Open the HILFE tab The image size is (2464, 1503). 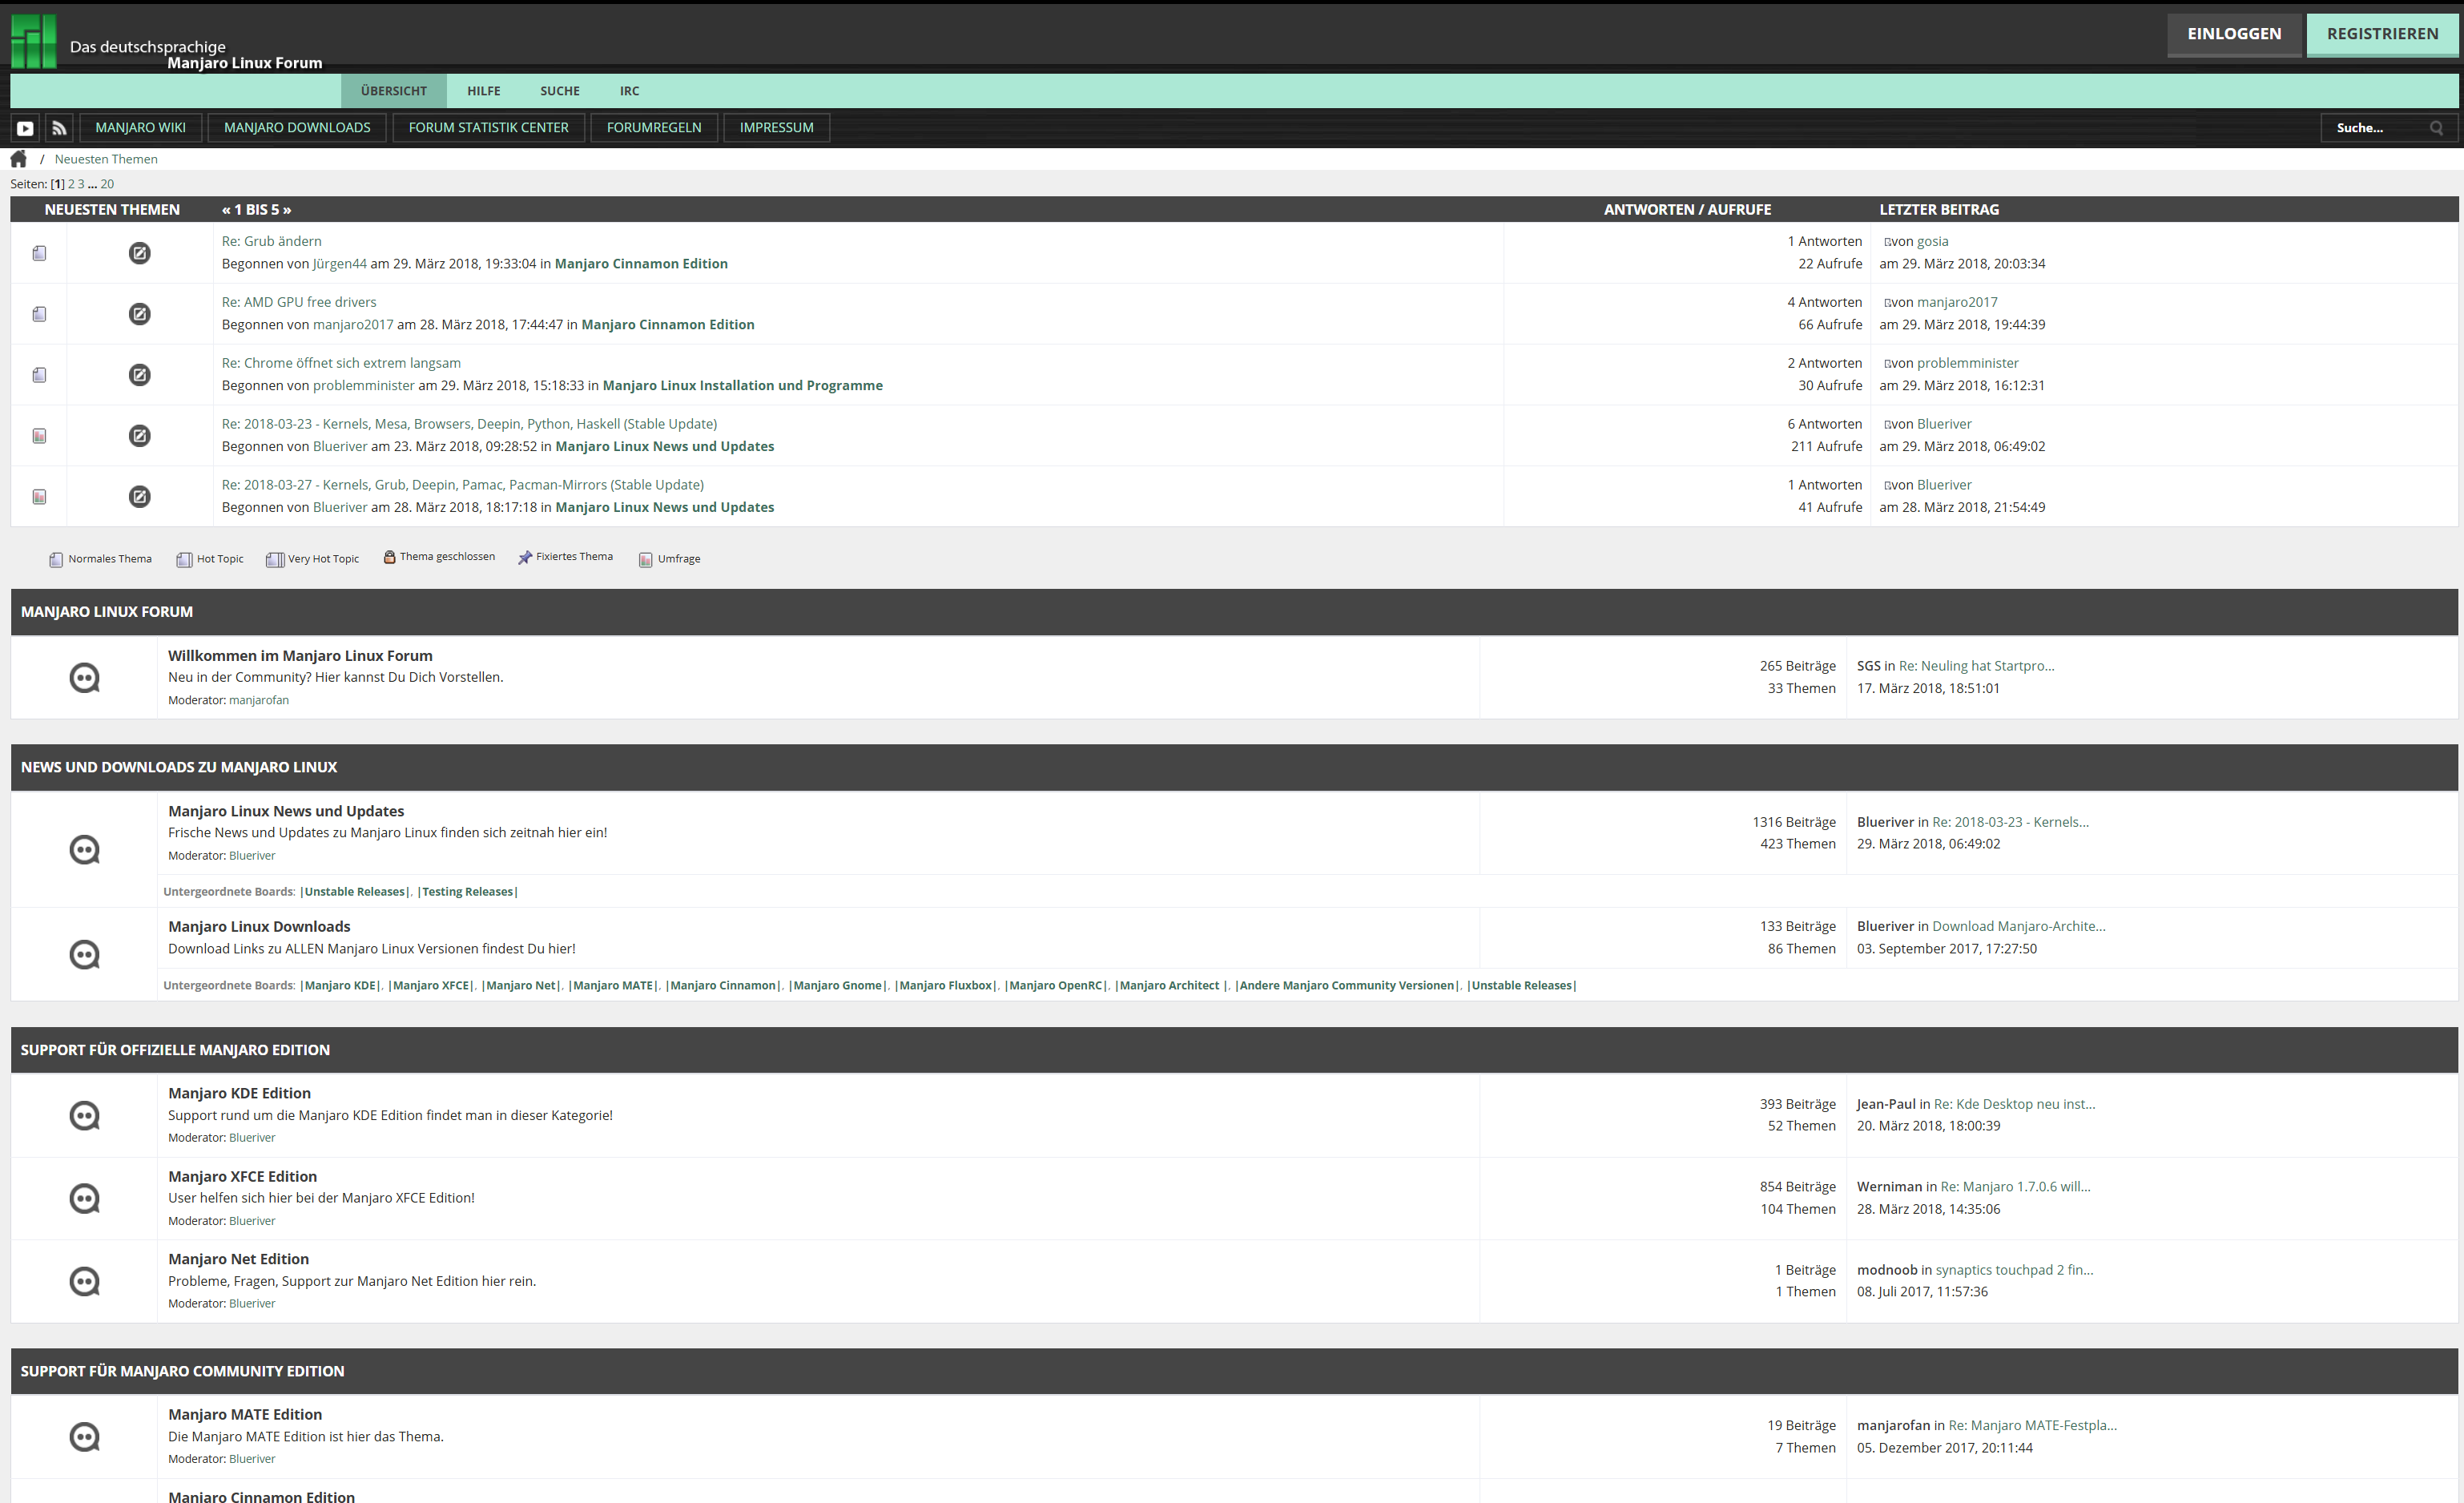pos(483,91)
